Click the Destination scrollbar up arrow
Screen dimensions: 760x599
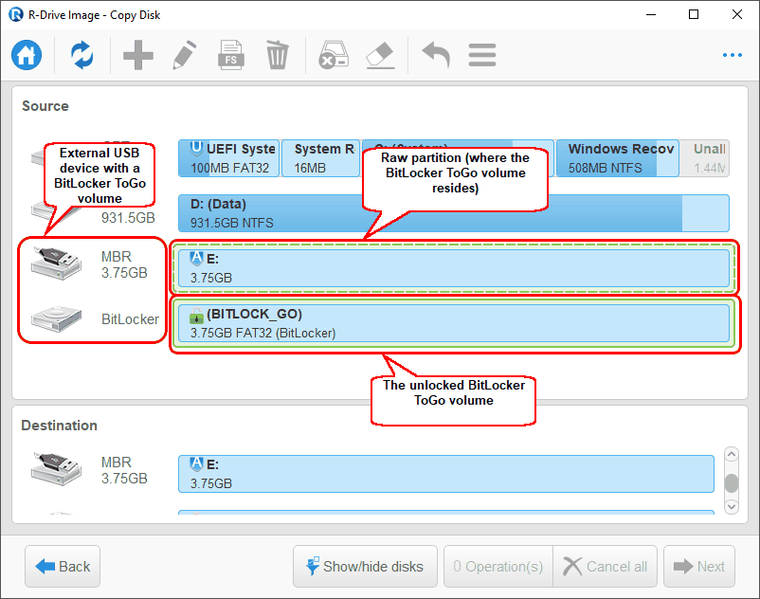pyautogui.click(x=732, y=455)
